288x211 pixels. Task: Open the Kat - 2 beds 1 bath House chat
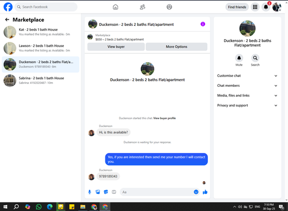click(x=40, y=32)
